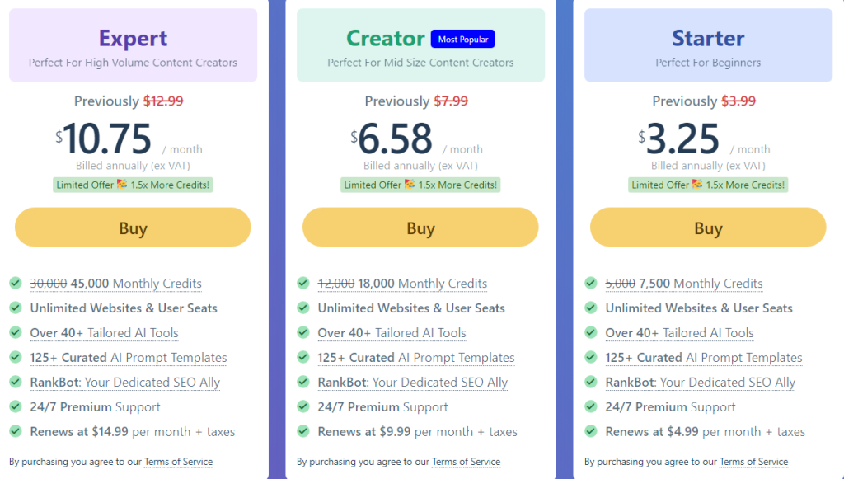Open Terms of Service link in Starter card
The image size is (844, 479).
753,462
